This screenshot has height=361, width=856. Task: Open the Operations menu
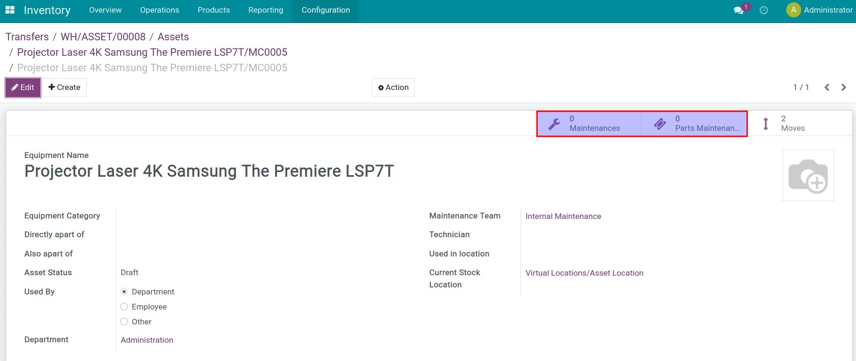point(159,10)
